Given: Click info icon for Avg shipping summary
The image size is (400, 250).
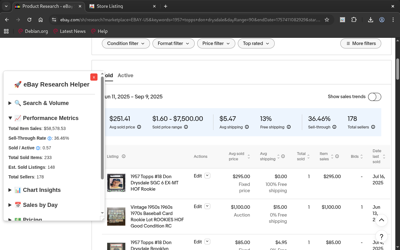Looking at the screenshot, I should (247, 127).
